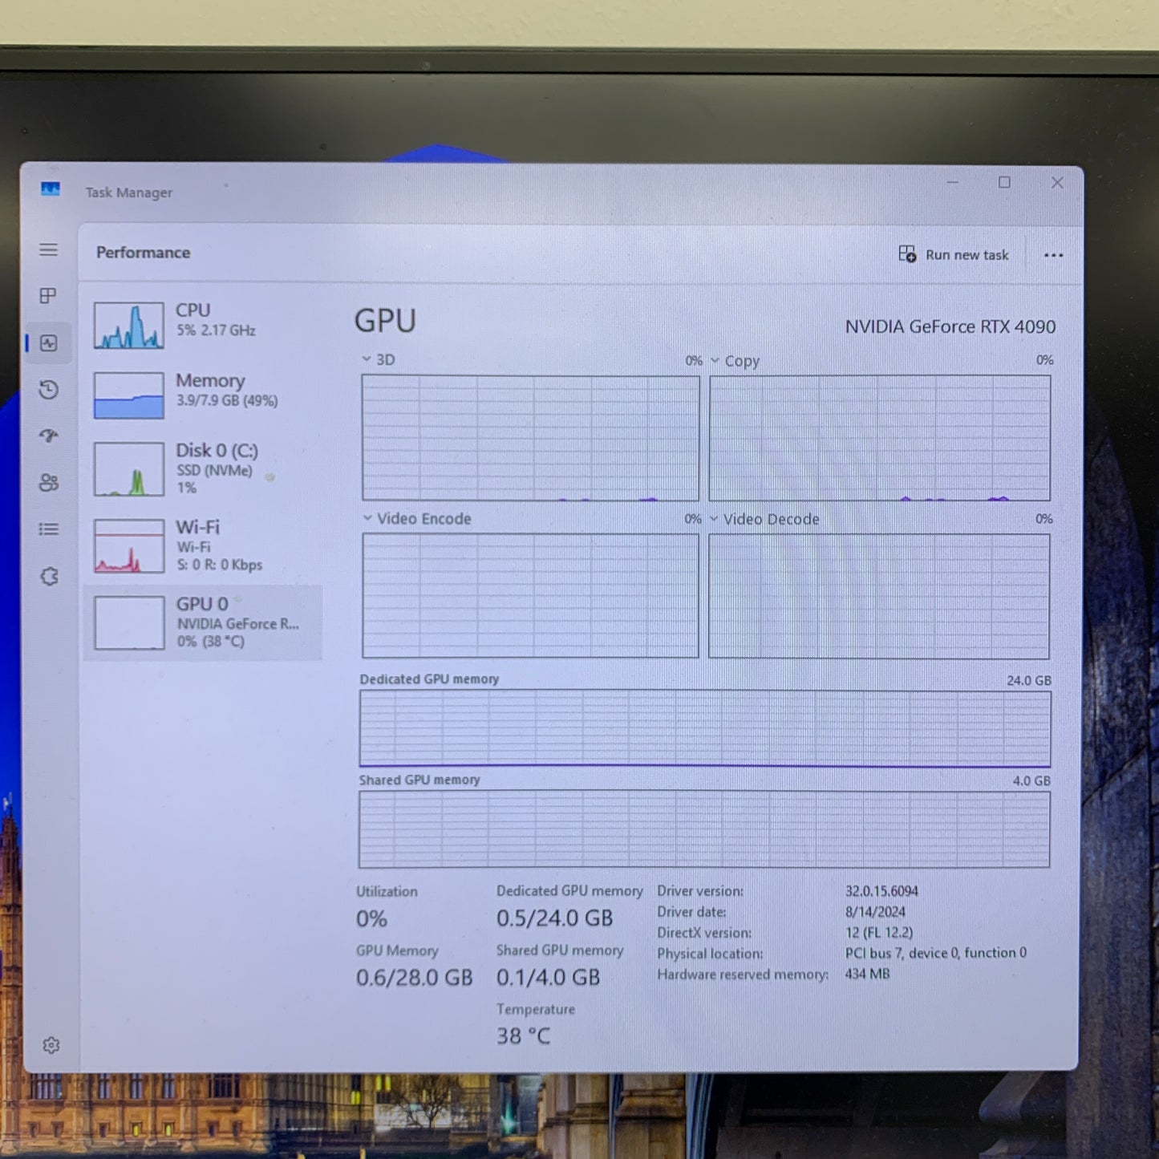Click the Video Decode usage graph
This screenshot has height=1159, width=1159.
(879, 596)
